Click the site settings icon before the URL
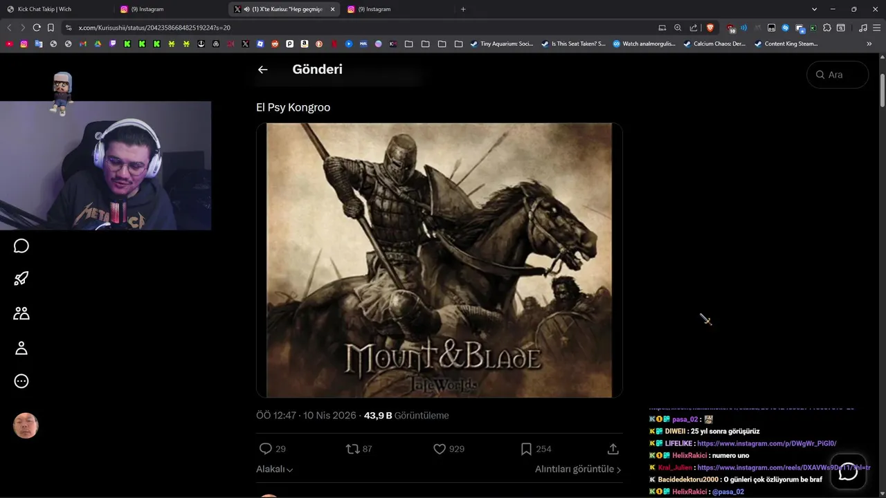The width and height of the screenshot is (886, 498). (68, 28)
